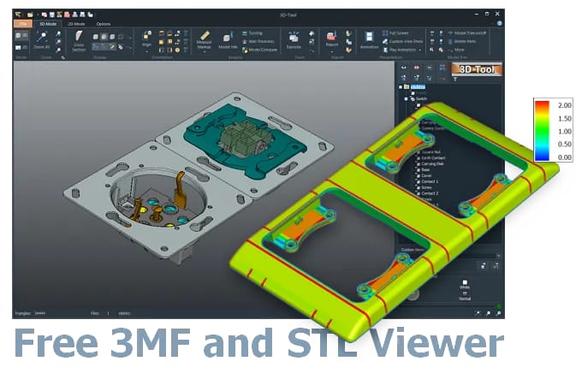Open the Play Animation dropdown arrow

point(420,50)
